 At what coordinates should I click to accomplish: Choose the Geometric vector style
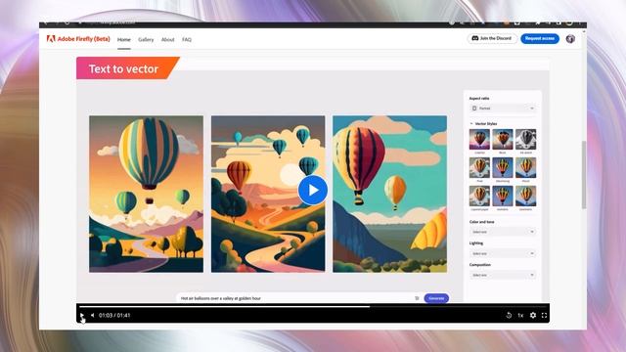click(x=526, y=196)
